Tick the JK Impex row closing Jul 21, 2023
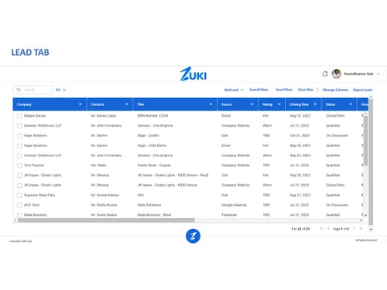 19,186
